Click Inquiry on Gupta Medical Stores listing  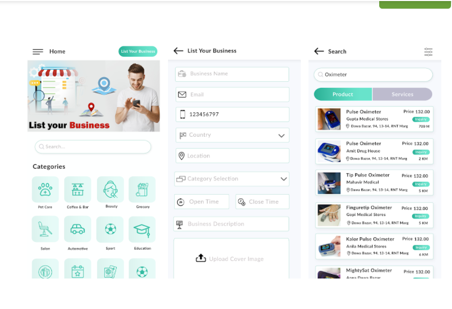point(421,119)
